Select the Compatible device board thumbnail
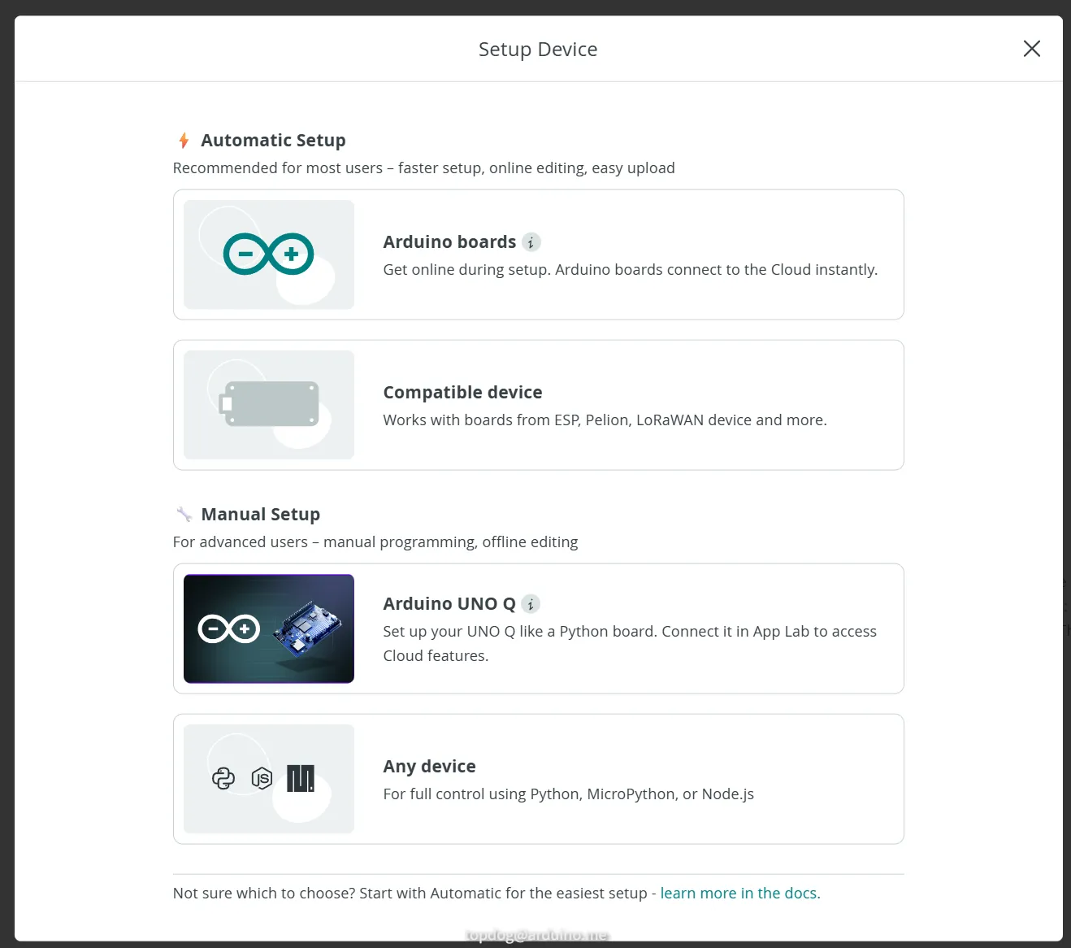The width and height of the screenshot is (1071, 948). (x=269, y=405)
